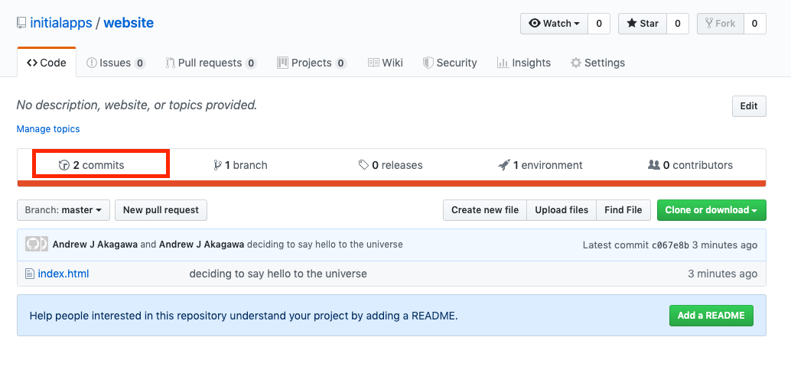Image resolution: width=791 pixels, height=376 pixels.
Task: View the 0 releases link
Action: [390, 165]
